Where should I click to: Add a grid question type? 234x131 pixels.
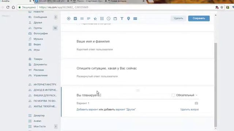coord(102,19)
